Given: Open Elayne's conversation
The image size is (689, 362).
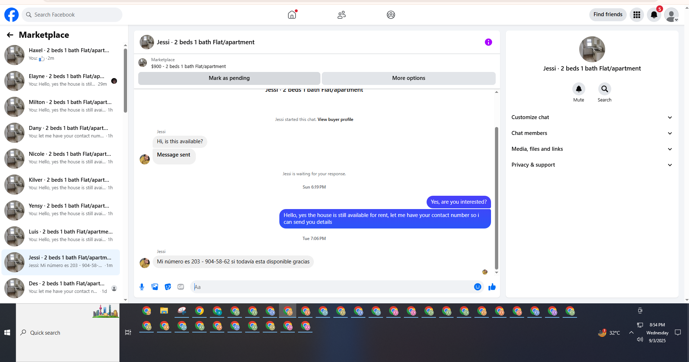Looking at the screenshot, I should tap(61, 81).
